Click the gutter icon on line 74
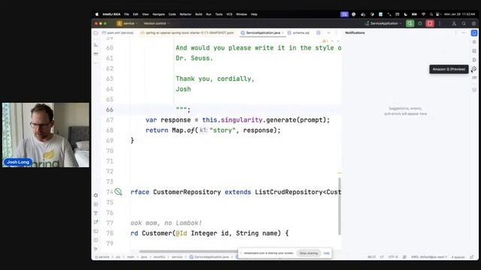481x270 pixels. (118, 192)
